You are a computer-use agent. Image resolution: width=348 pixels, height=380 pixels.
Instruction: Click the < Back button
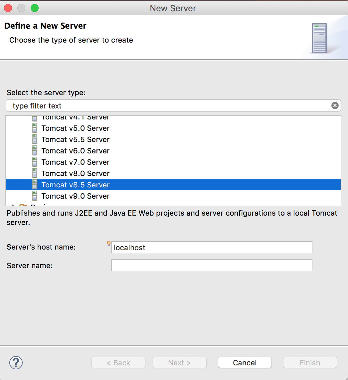click(x=118, y=363)
